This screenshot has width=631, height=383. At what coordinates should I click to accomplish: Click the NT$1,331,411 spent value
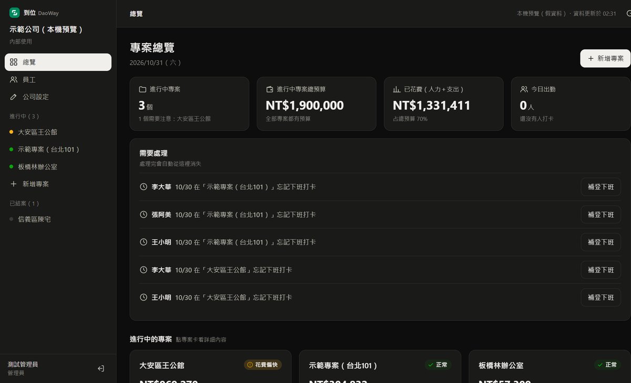click(432, 105)
